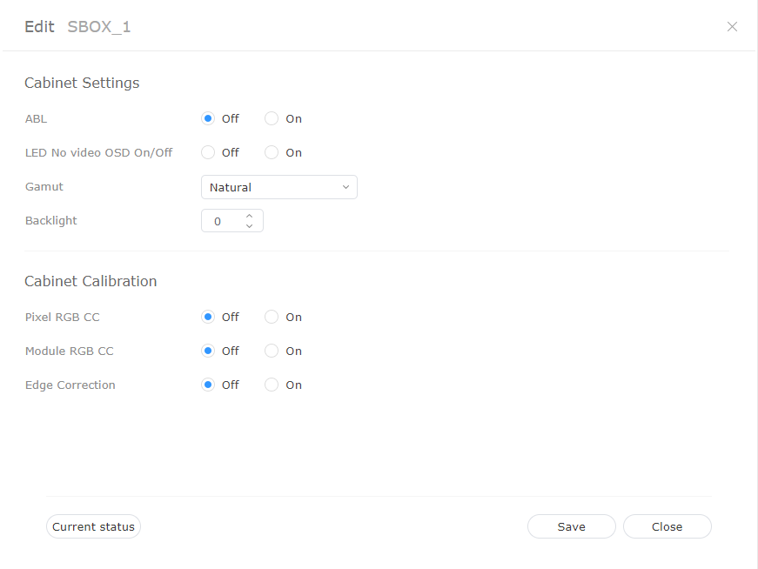Viewport: 758px width, 569px height.
Task: Decrease Backlight value with down arrow
Action: pyautogui.click(x=249, y=226)
